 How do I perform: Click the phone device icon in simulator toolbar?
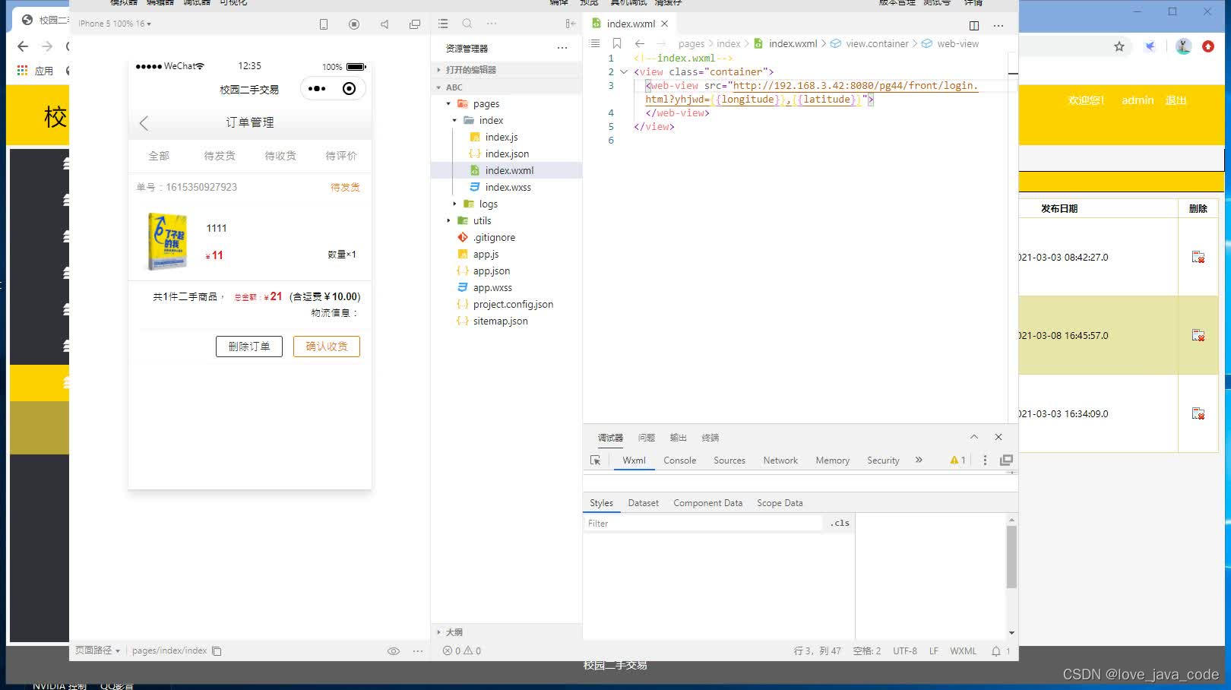tap(324, 24)
